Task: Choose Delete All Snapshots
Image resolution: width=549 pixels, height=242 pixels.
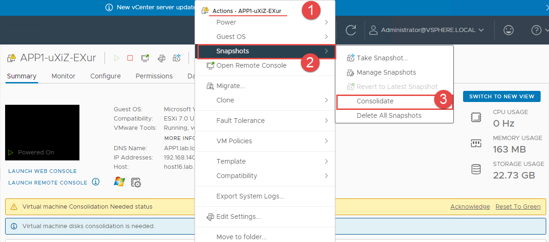Action: [x=389, y=115]
